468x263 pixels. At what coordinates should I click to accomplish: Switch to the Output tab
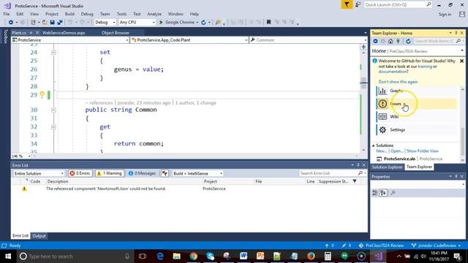point(39,236)
